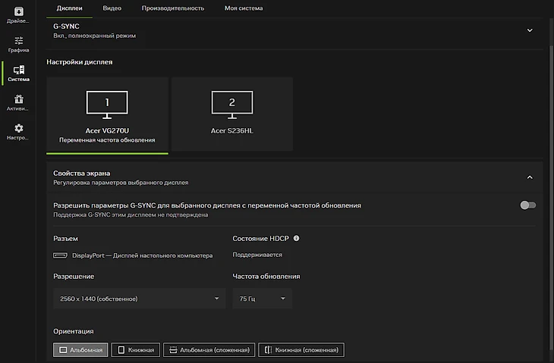Choose Альбомная (сложенная) orientation
554x363 pixels.
tap(208, 350)
